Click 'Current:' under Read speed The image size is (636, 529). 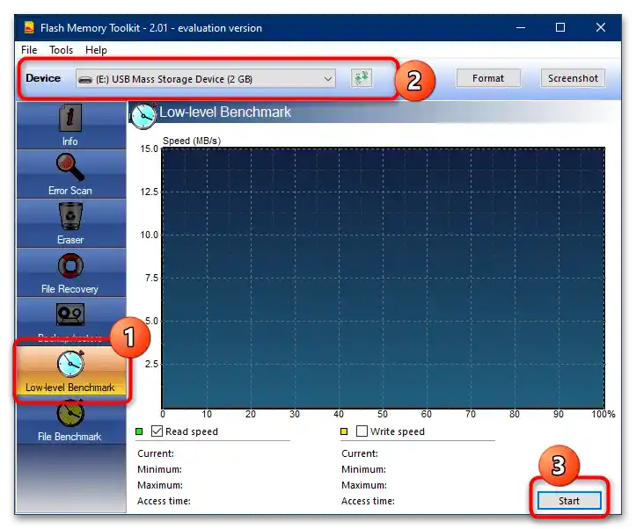(x=156, y=453)
